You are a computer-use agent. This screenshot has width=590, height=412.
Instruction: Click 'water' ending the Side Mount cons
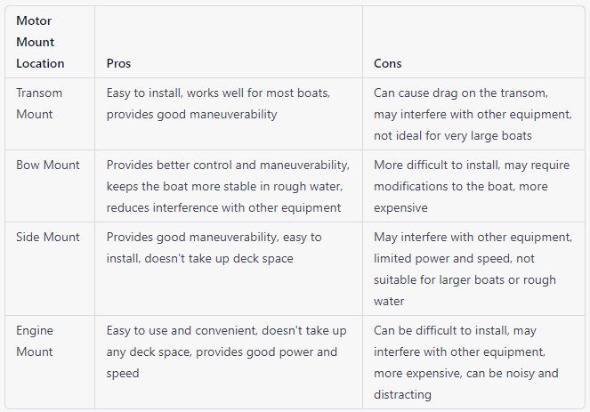pos(389,301)
